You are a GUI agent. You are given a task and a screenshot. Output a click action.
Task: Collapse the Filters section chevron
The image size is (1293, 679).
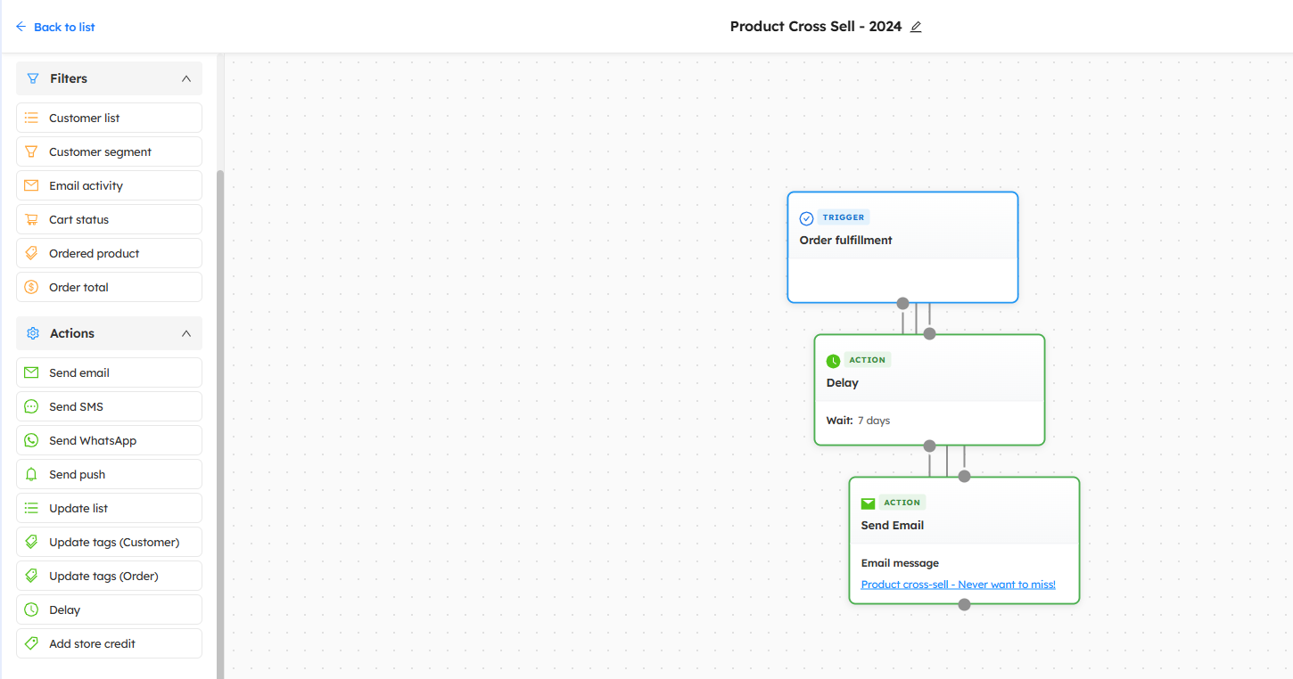click(x=186, y=78)
